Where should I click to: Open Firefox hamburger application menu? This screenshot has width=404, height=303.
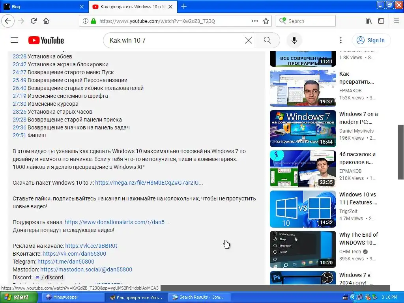point(396,21)
